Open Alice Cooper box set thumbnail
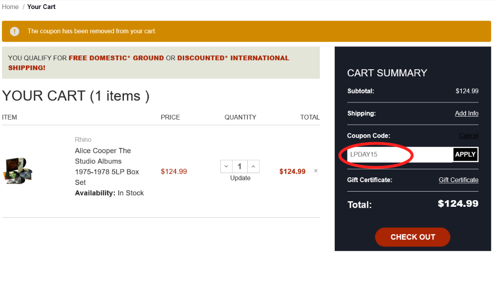The image size is (497, 304). click(18, 171)
